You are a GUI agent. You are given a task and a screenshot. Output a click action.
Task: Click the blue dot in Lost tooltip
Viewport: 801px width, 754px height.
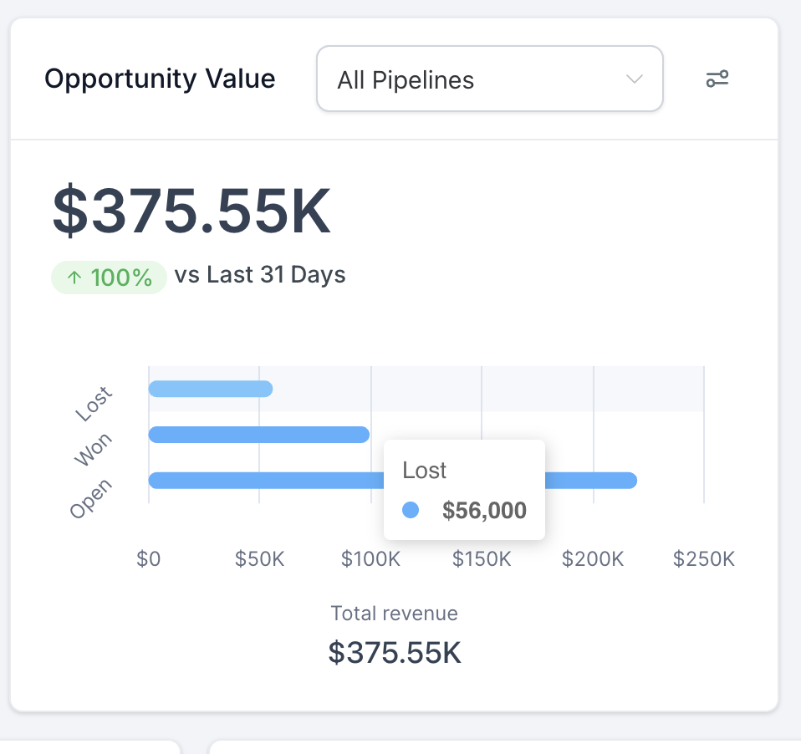click(411, 510)
